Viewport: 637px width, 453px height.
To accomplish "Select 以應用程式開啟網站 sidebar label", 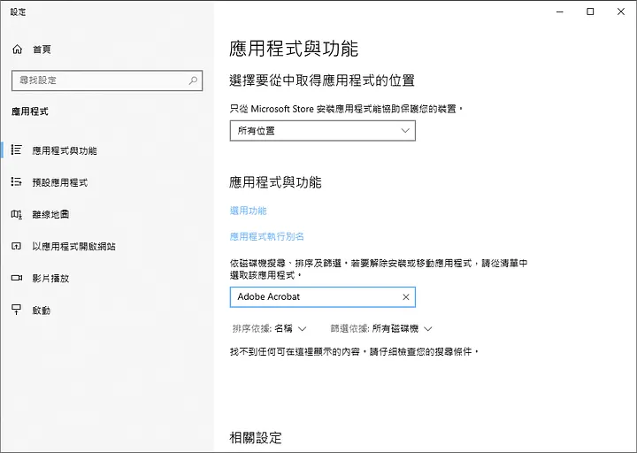I will (x=73, y=246).
